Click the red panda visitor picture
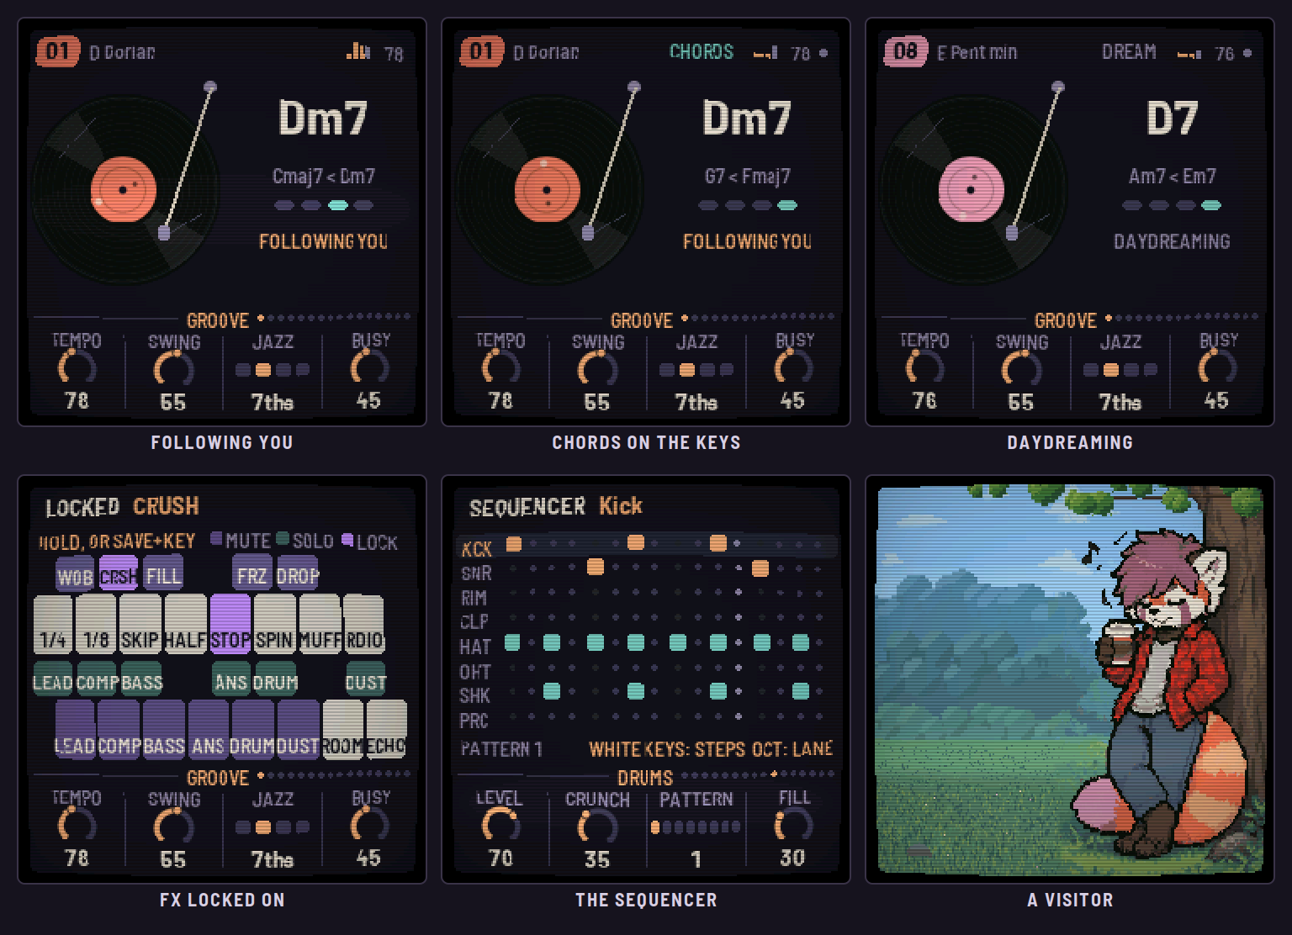The image size is (1292, 935). click(1070, 680)
